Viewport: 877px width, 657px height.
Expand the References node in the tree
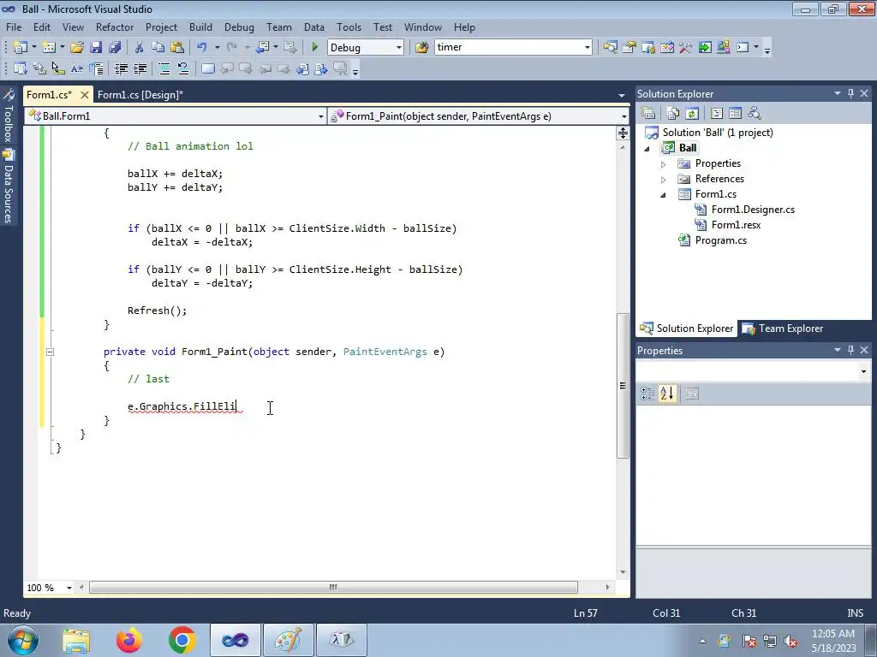tap(664, 180)
